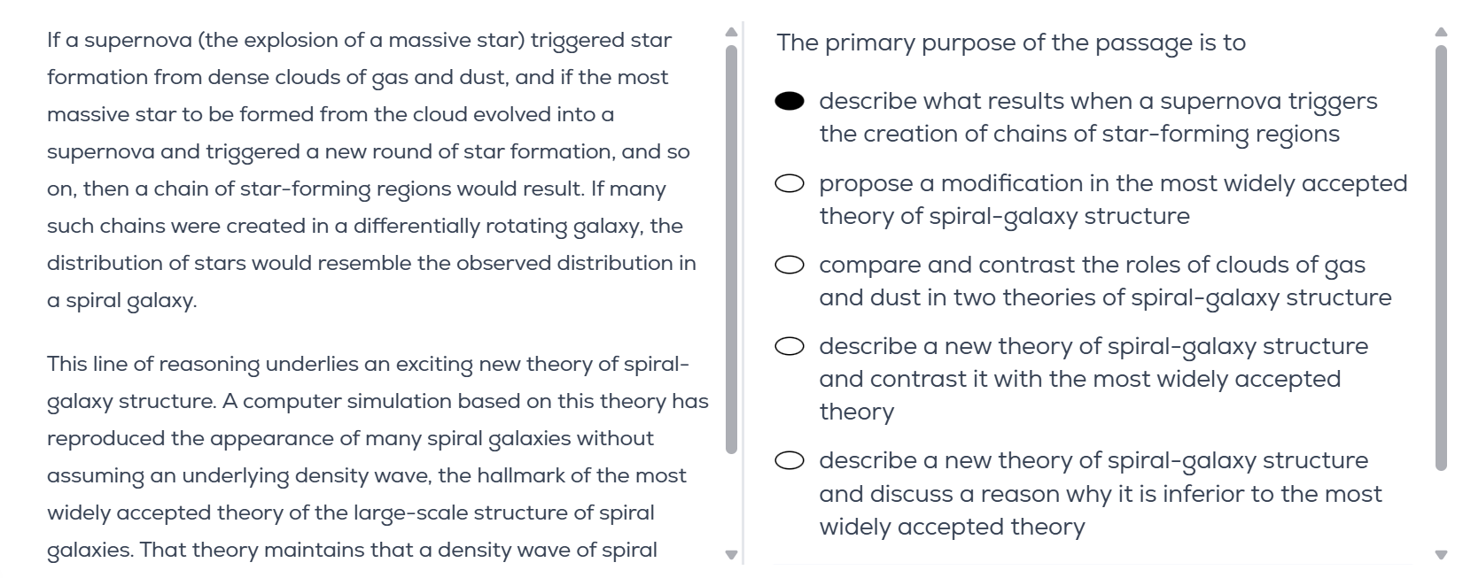This screenshot has width=1463, height=578.
Task: Click the question panel's scroll-down arrow
Action: [x=1441, y=555]
